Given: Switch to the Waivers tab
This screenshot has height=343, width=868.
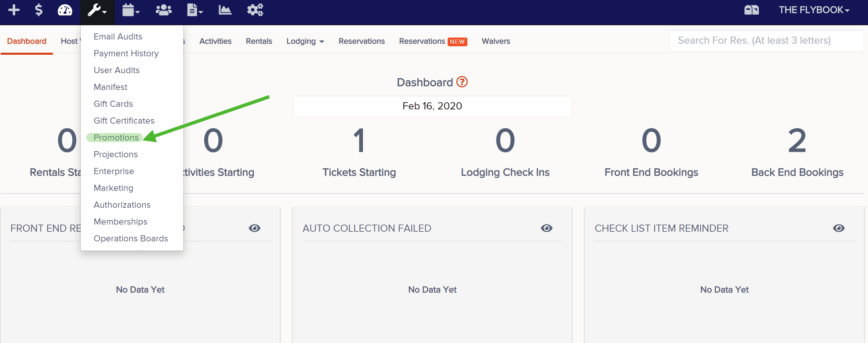Looking at the screenshot, I should [496, 41].
